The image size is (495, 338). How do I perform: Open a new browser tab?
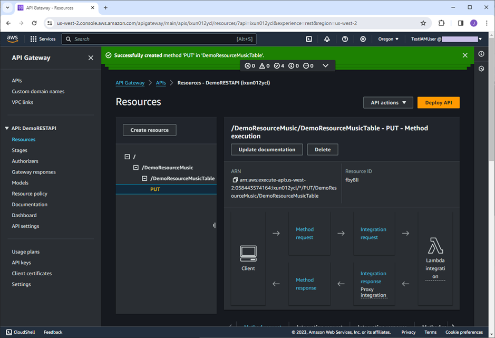pos(105,7)
